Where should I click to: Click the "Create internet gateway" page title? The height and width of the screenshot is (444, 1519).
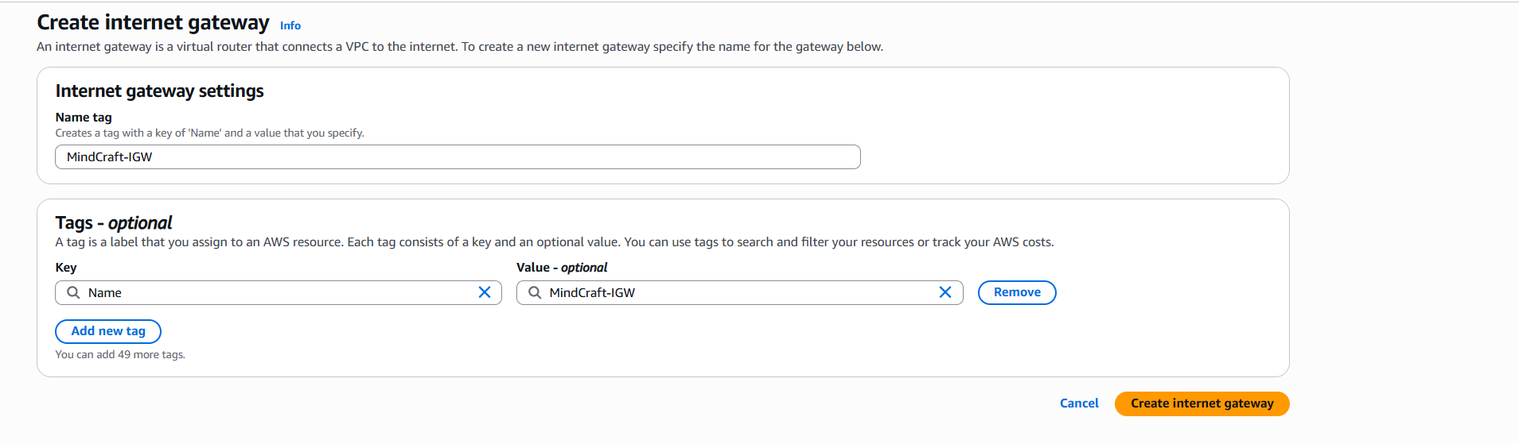tap(153, 23)
